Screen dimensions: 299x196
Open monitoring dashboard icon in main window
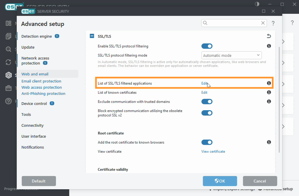(x=8, y=23)
